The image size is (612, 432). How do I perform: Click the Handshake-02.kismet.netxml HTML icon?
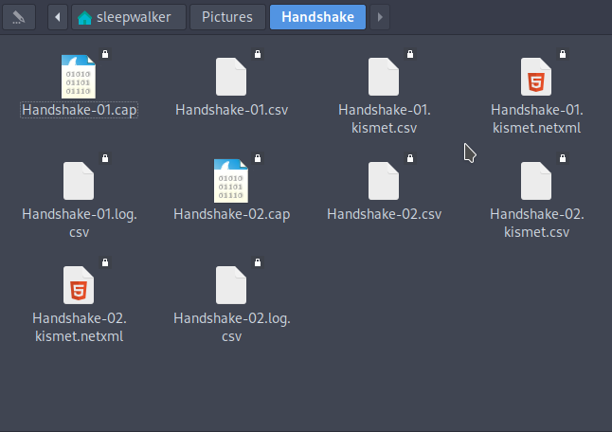coord(79,284)
